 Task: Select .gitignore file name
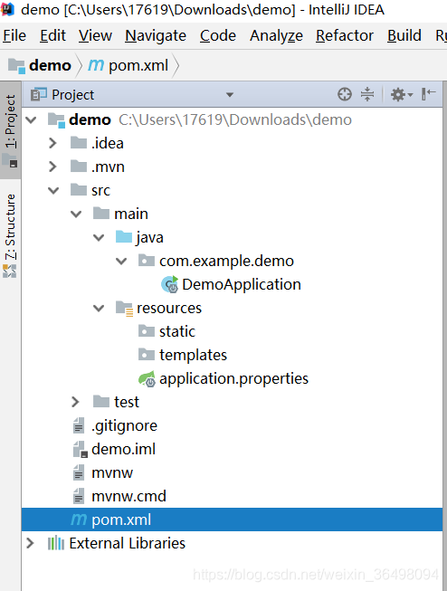pos(124,426)
